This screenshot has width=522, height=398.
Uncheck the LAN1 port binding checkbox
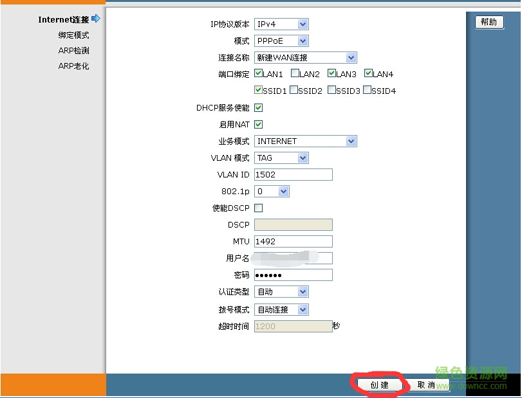258,73
